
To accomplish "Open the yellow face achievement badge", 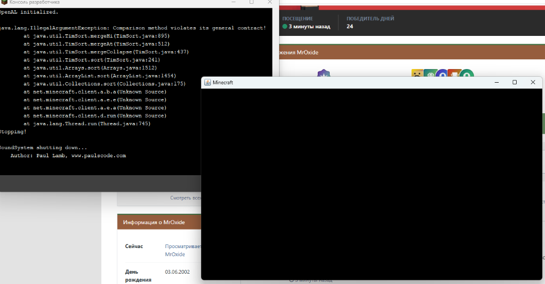I will [417, 73].
